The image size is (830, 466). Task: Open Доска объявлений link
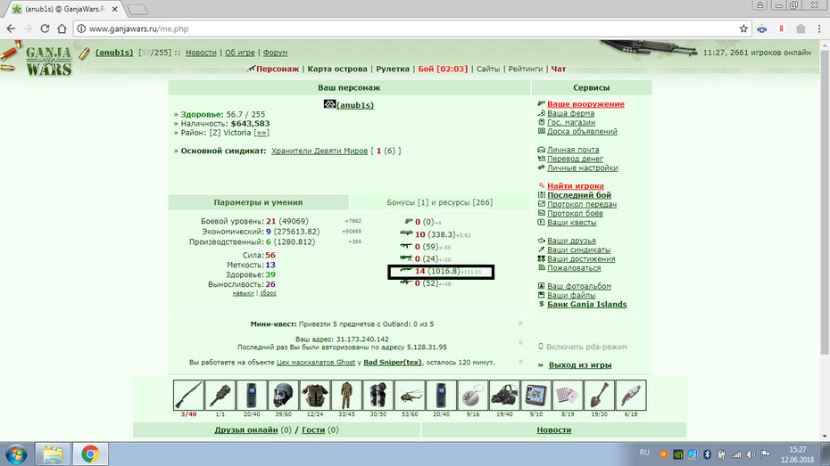click(582, 131)
